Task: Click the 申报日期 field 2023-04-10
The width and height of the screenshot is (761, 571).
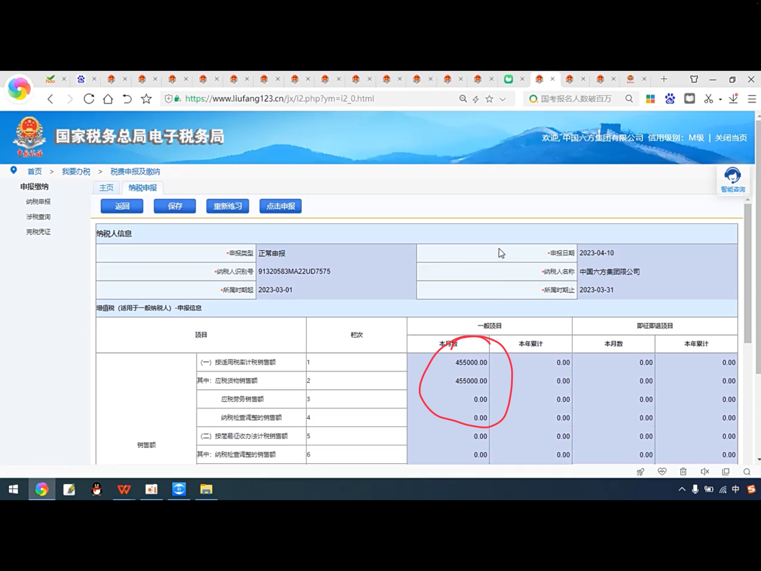Action: click(x=657, y=253)
